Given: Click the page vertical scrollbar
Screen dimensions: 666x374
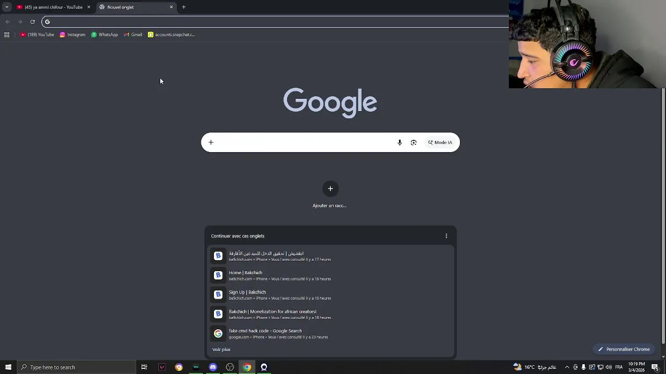Looking at the screenshot, I should (663, 216).
